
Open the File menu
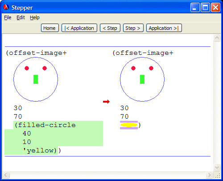point(8,17)
